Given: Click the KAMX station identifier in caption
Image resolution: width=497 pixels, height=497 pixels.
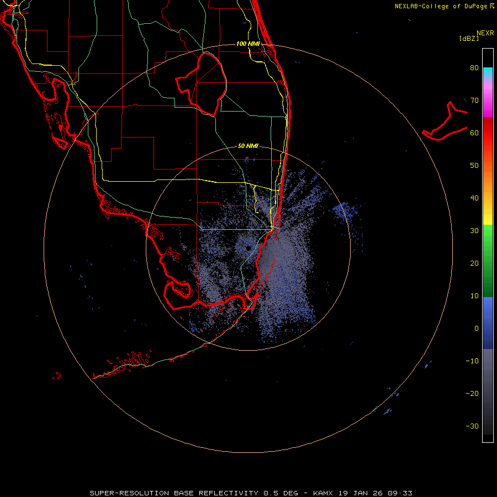Looking at the screenshot, I should (x=324, y=493).
